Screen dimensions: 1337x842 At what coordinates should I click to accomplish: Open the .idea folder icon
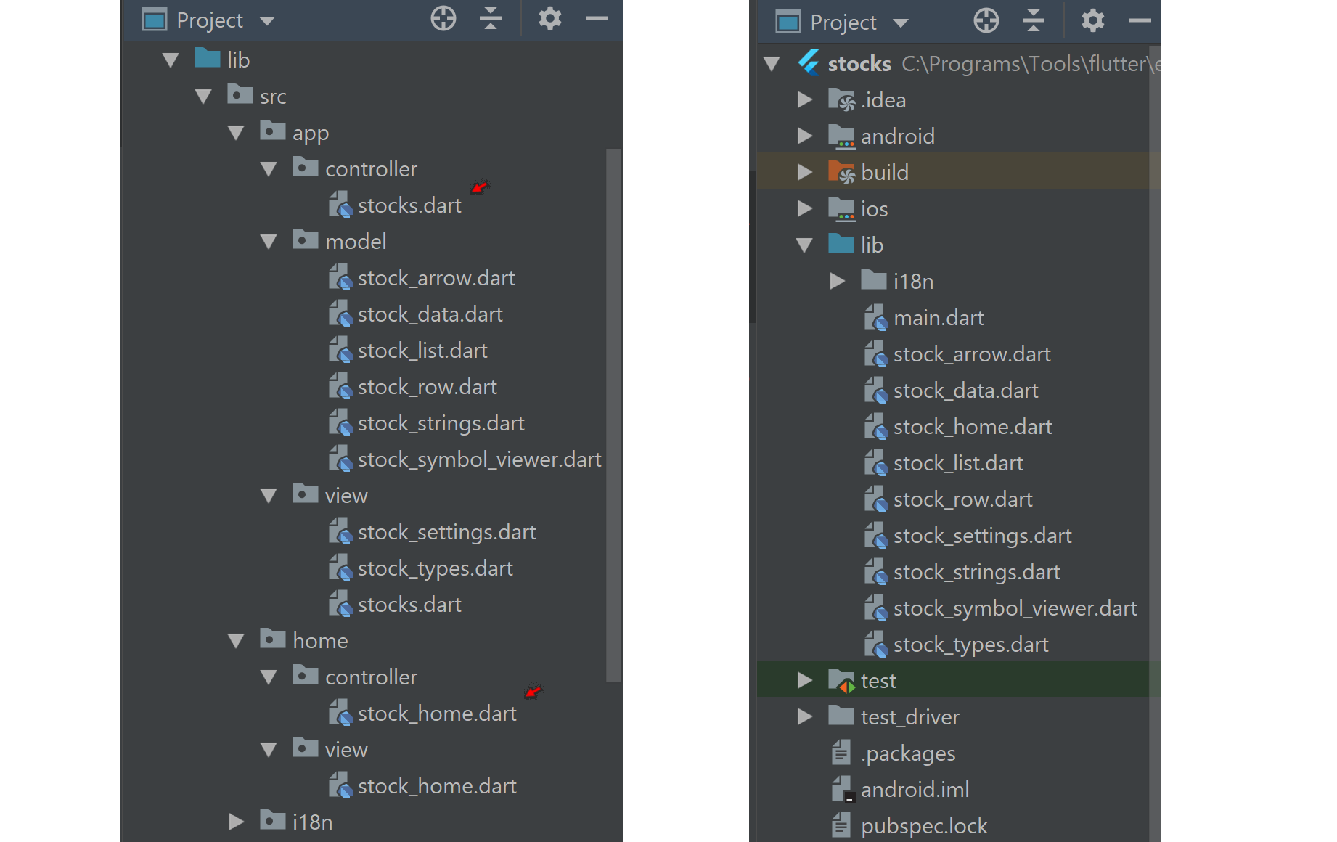click(841, 99)
